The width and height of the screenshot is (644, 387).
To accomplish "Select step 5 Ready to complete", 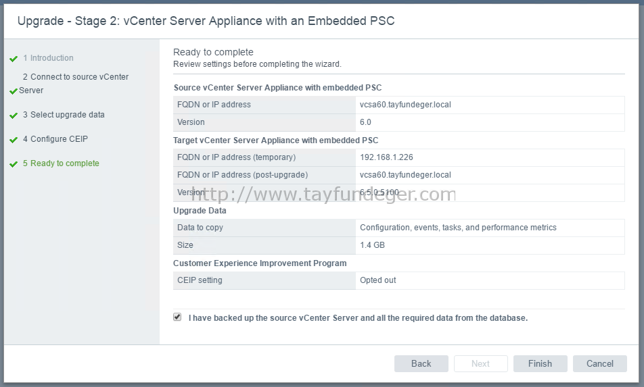I will (x=61, y=163).
